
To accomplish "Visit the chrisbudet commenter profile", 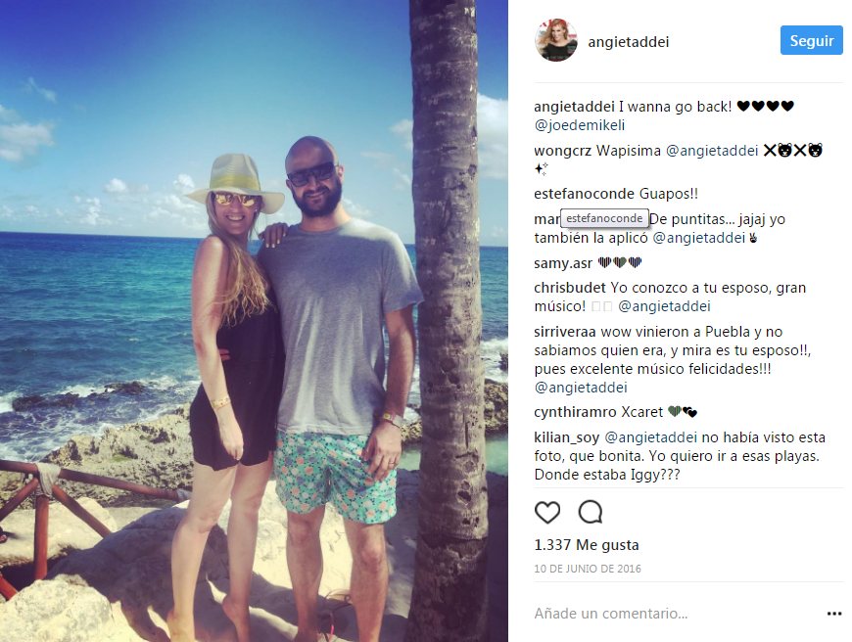I will [569, 288].
